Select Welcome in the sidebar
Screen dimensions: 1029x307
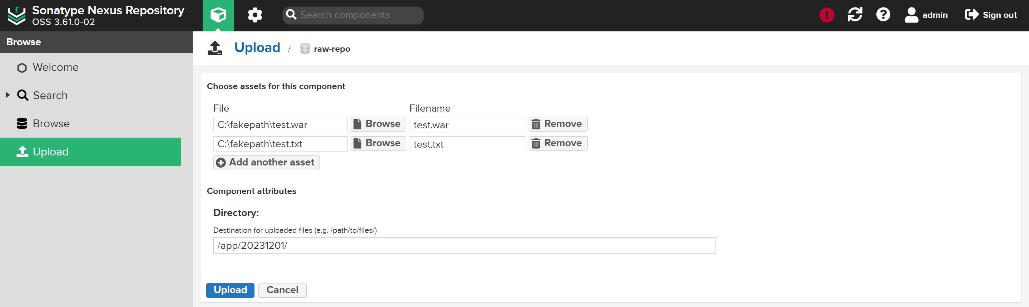click(x=55, y=67)
